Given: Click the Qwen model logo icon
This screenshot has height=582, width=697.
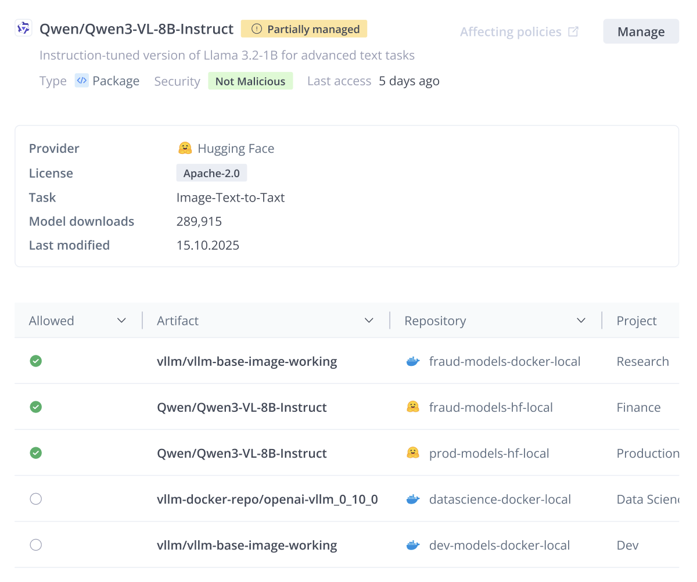Looking at the screenshot, I should (23, 28).
